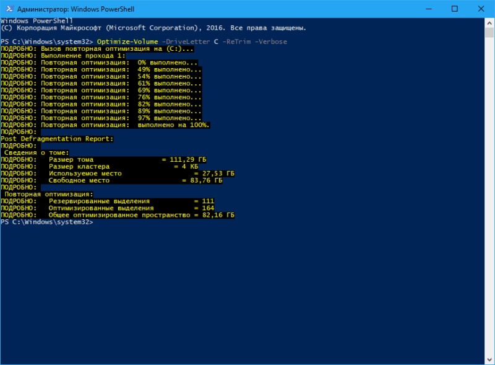The width and height of the screenshot is (495, 365).
Task: Click the Microsoft Corporation copyright line
Action: coord(153,28)
